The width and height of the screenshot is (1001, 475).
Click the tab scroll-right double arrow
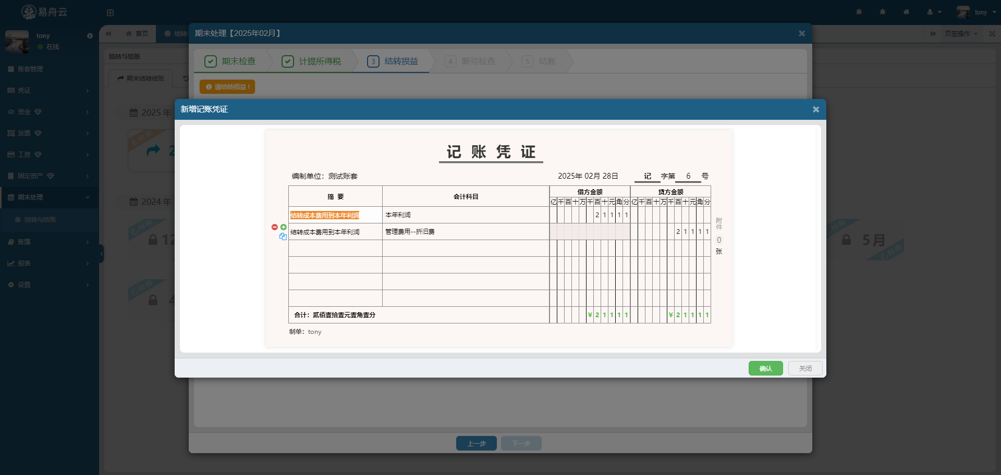(933, 34)
